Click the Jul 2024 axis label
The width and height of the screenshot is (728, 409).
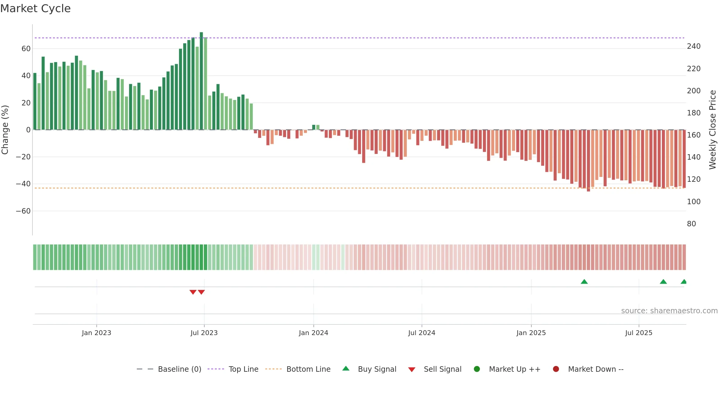coord(422,333)
